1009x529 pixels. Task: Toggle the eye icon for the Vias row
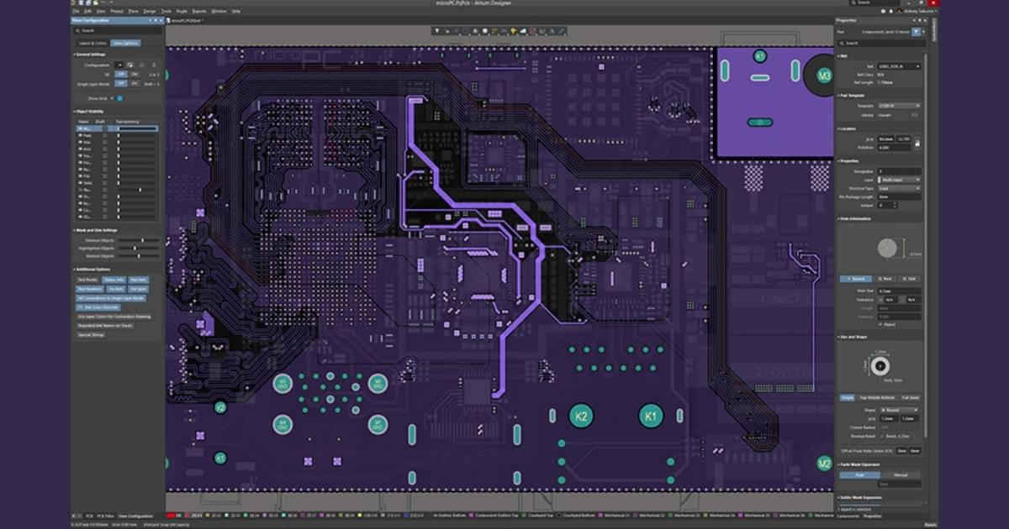coord(80,142)
